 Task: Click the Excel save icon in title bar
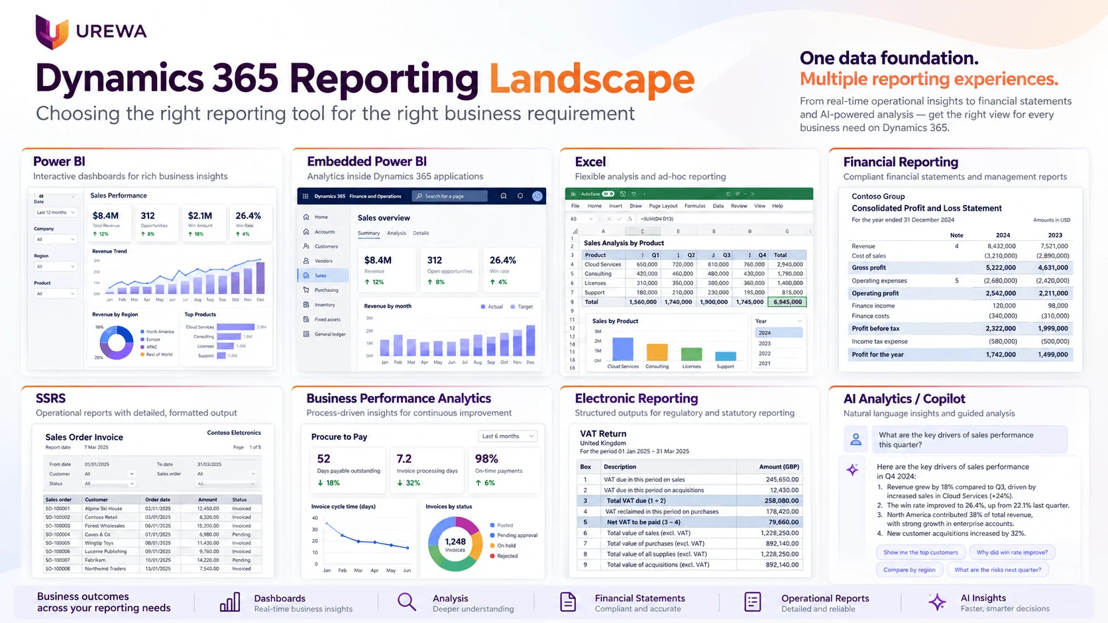622,194
